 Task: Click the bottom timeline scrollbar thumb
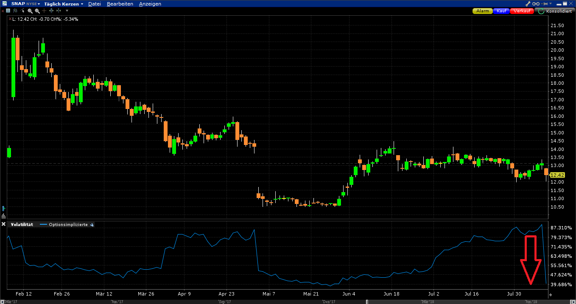[467, 302]
